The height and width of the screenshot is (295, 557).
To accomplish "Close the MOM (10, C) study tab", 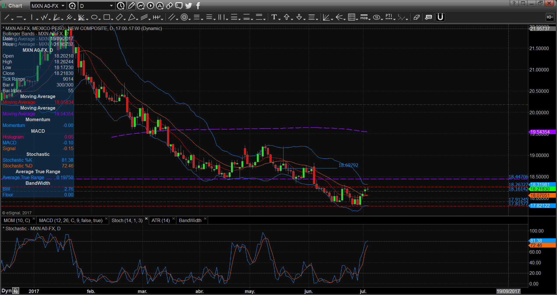I will point(34,219).
